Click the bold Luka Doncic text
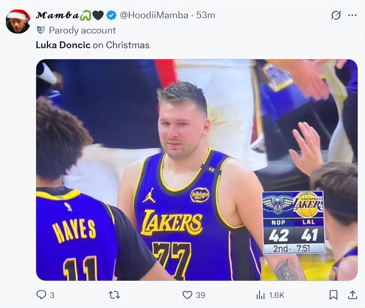 63,45
